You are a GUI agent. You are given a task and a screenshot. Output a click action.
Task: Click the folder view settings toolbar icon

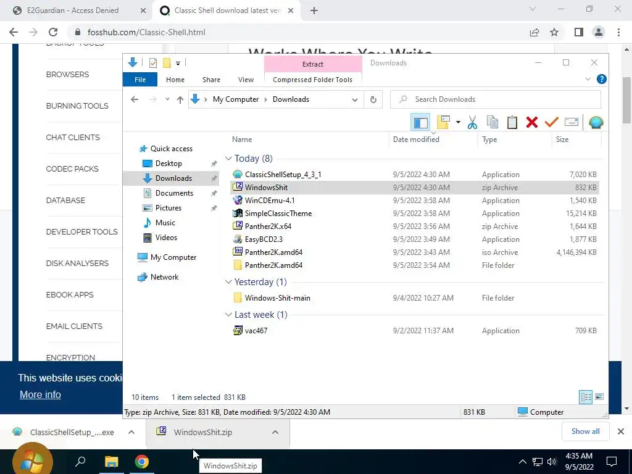443,122
